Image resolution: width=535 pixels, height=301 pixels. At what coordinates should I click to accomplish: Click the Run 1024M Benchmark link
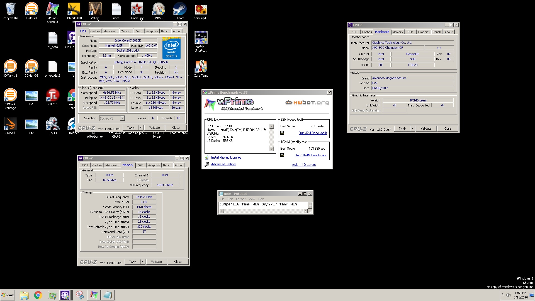click(x=310, y=156)
